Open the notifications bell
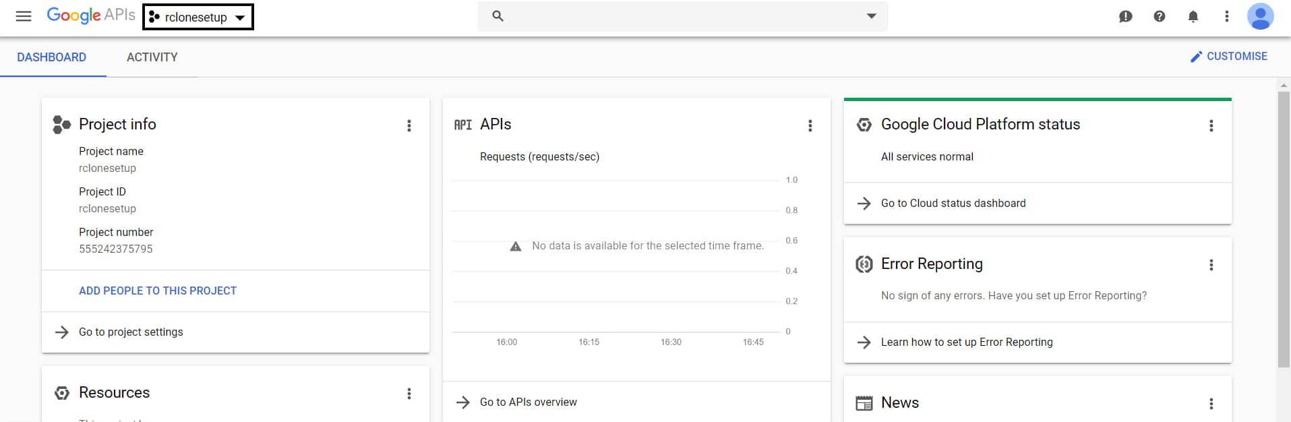 pyautogui.click(x=1193, y=16)
